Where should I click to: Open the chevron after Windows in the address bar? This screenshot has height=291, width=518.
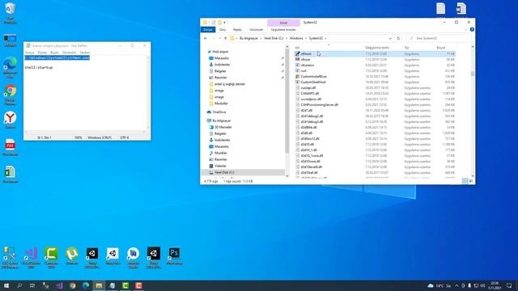306,38
